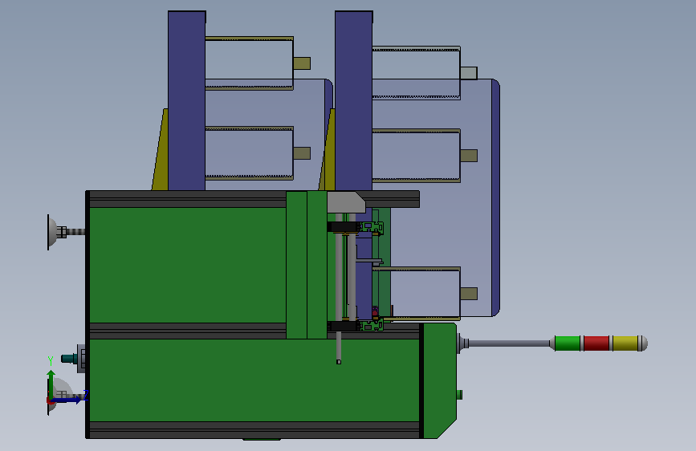Select the teal connector on the left side
The image size is (696, 451).
point(68,358)
